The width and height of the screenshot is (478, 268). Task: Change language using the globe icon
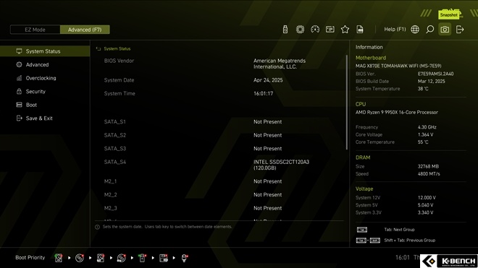pos(415,29)
